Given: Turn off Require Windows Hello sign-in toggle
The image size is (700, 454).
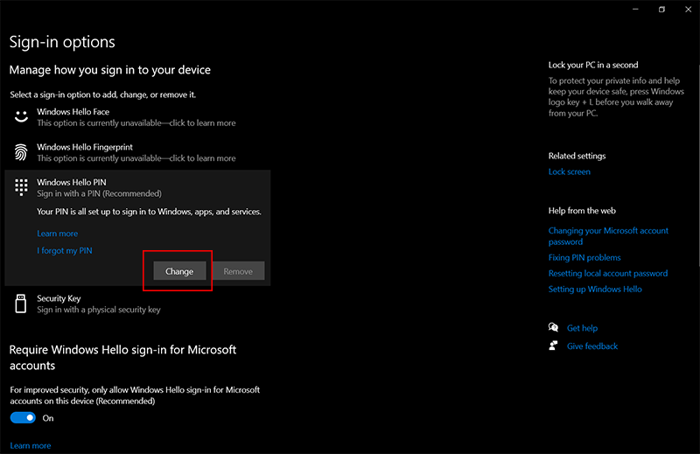Looking at the screenshot, I should coord(23,418).
